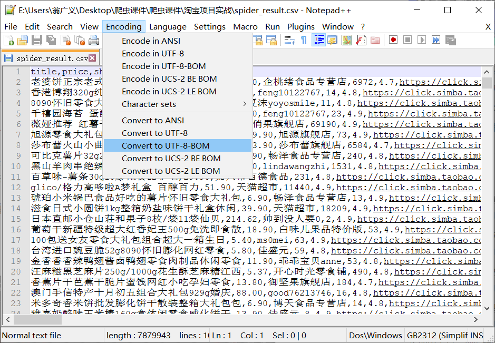Choose Encode in UTF-8-BOM

(x=178, y=66)
